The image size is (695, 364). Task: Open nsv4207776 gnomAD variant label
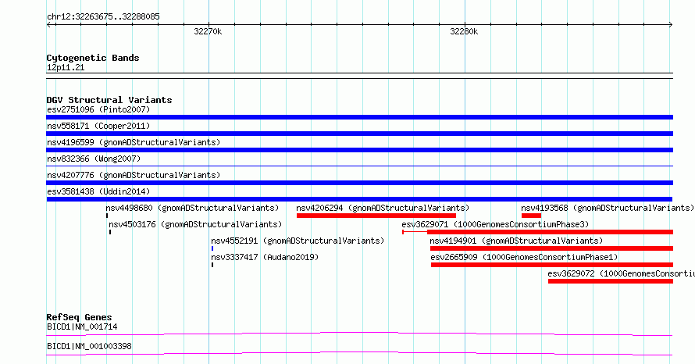134,175
